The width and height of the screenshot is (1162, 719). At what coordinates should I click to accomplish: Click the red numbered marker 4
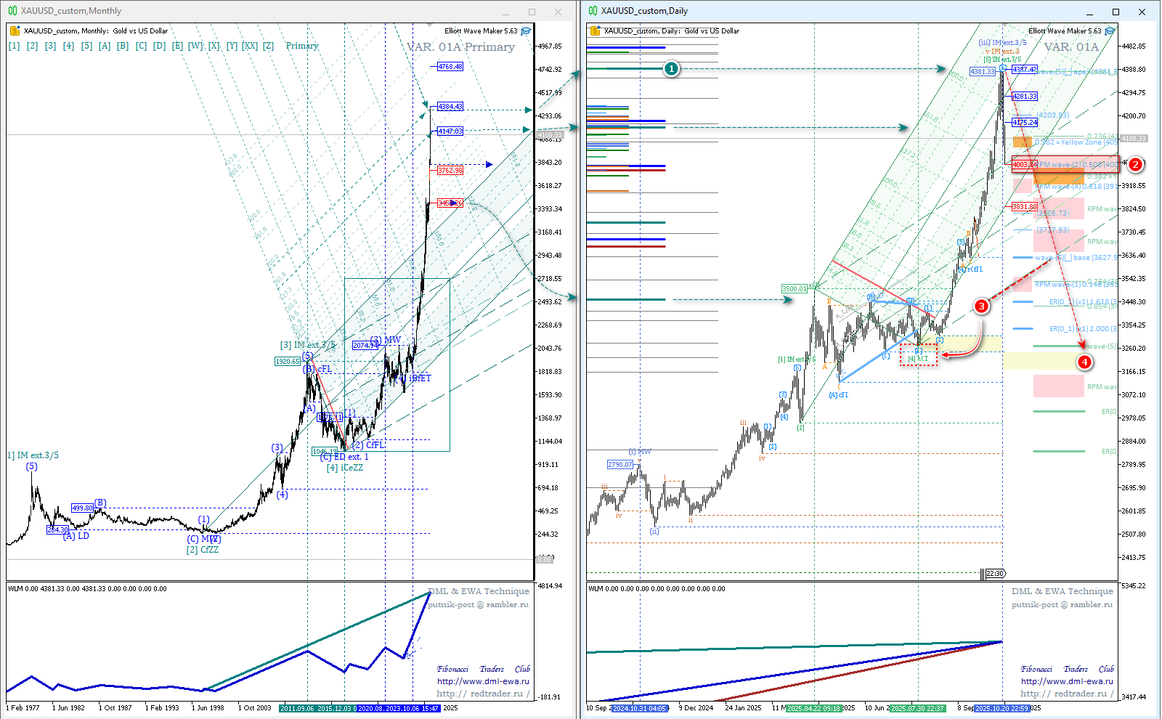[x=1084, y=362]
